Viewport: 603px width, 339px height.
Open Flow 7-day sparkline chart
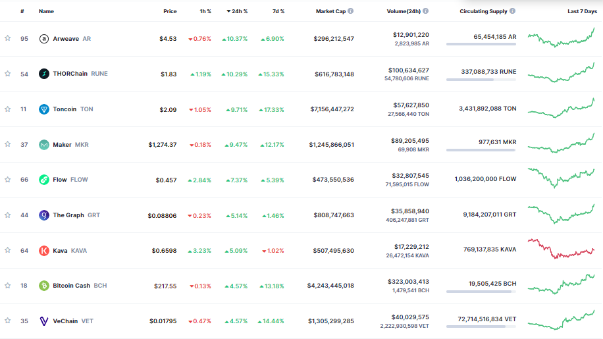pyautogui.click(x=561, y=178)
